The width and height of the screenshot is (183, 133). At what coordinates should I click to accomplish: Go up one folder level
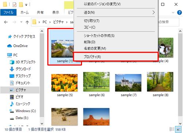pos(27,22)
